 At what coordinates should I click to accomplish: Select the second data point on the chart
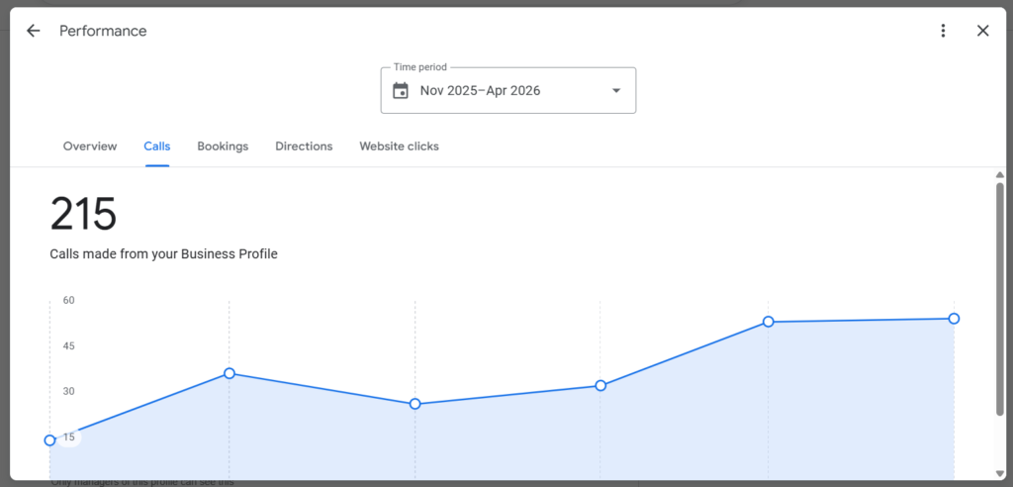[230, 373]
